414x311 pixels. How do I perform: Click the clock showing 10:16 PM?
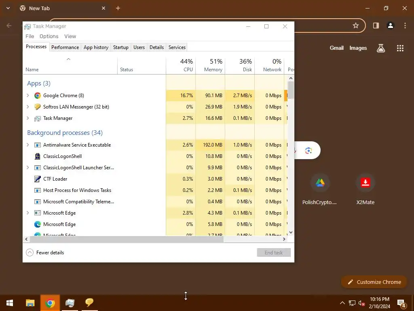379,299
